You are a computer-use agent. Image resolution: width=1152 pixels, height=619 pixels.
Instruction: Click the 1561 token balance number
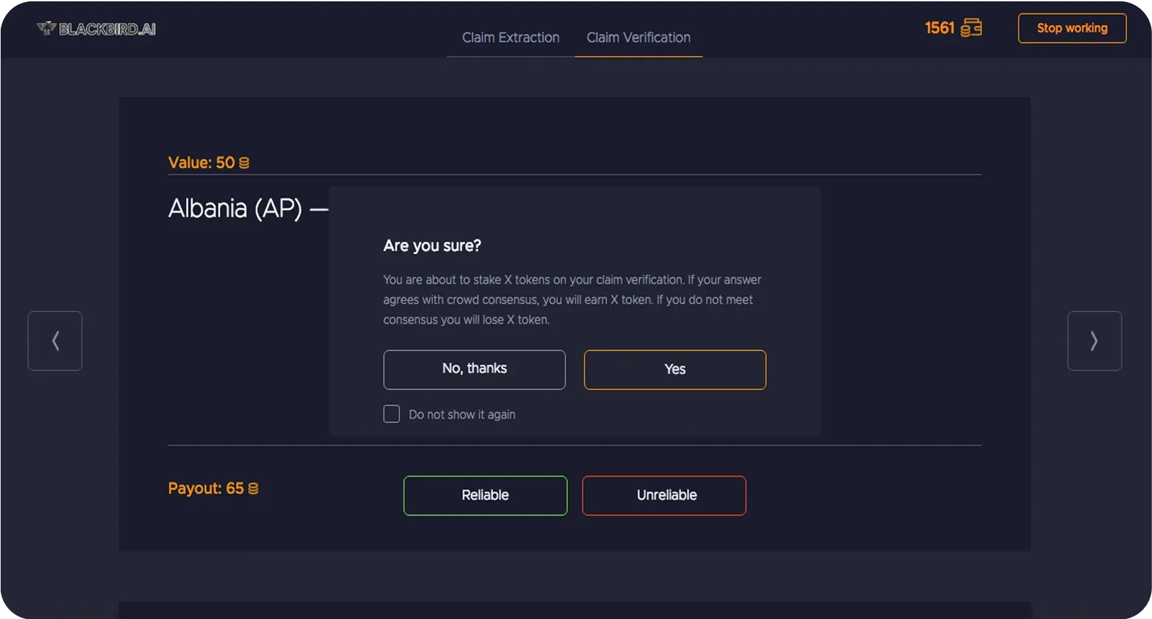[x=939, y=28]
